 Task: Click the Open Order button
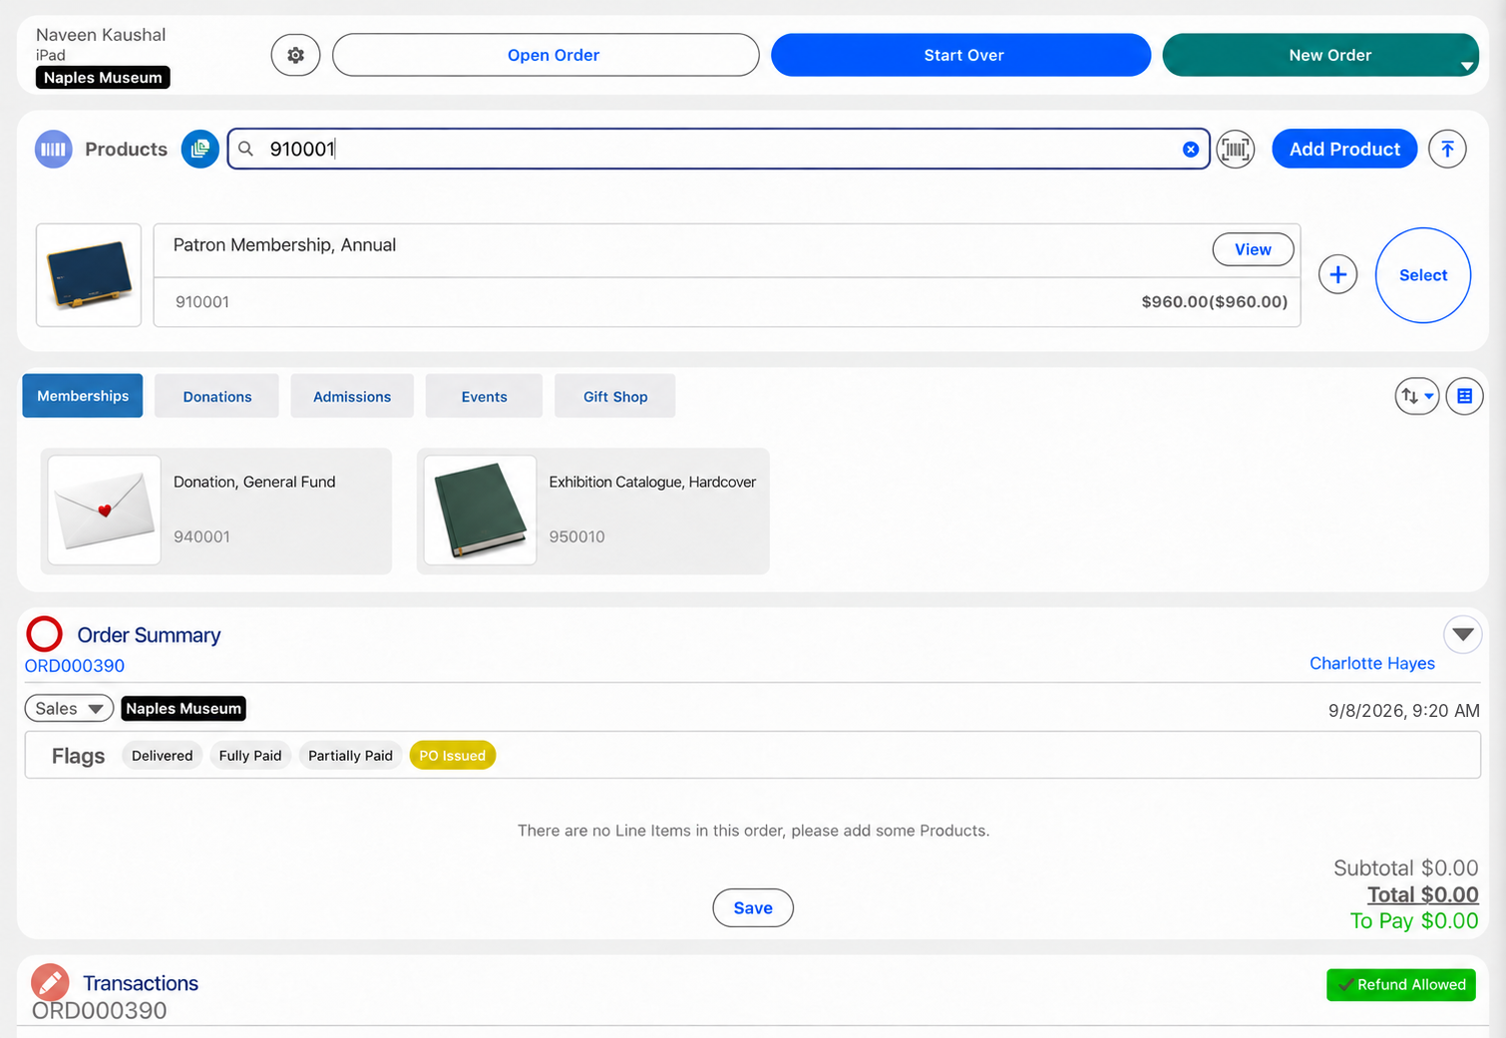(546, 55)
